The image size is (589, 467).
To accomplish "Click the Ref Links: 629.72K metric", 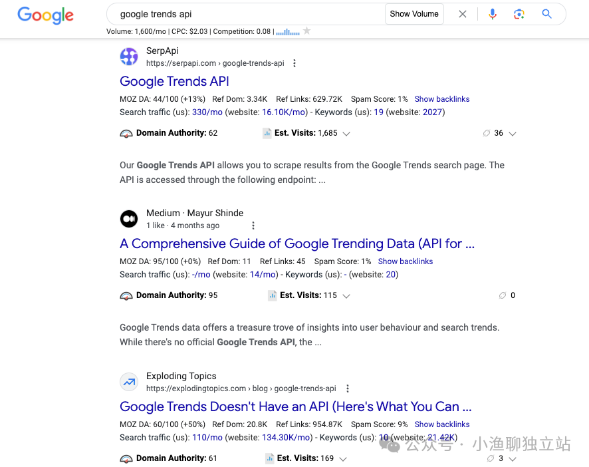I will click(309, 99).
